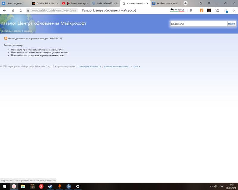
Task: Click the dark orange extension icon
Action: pos(209,10)
